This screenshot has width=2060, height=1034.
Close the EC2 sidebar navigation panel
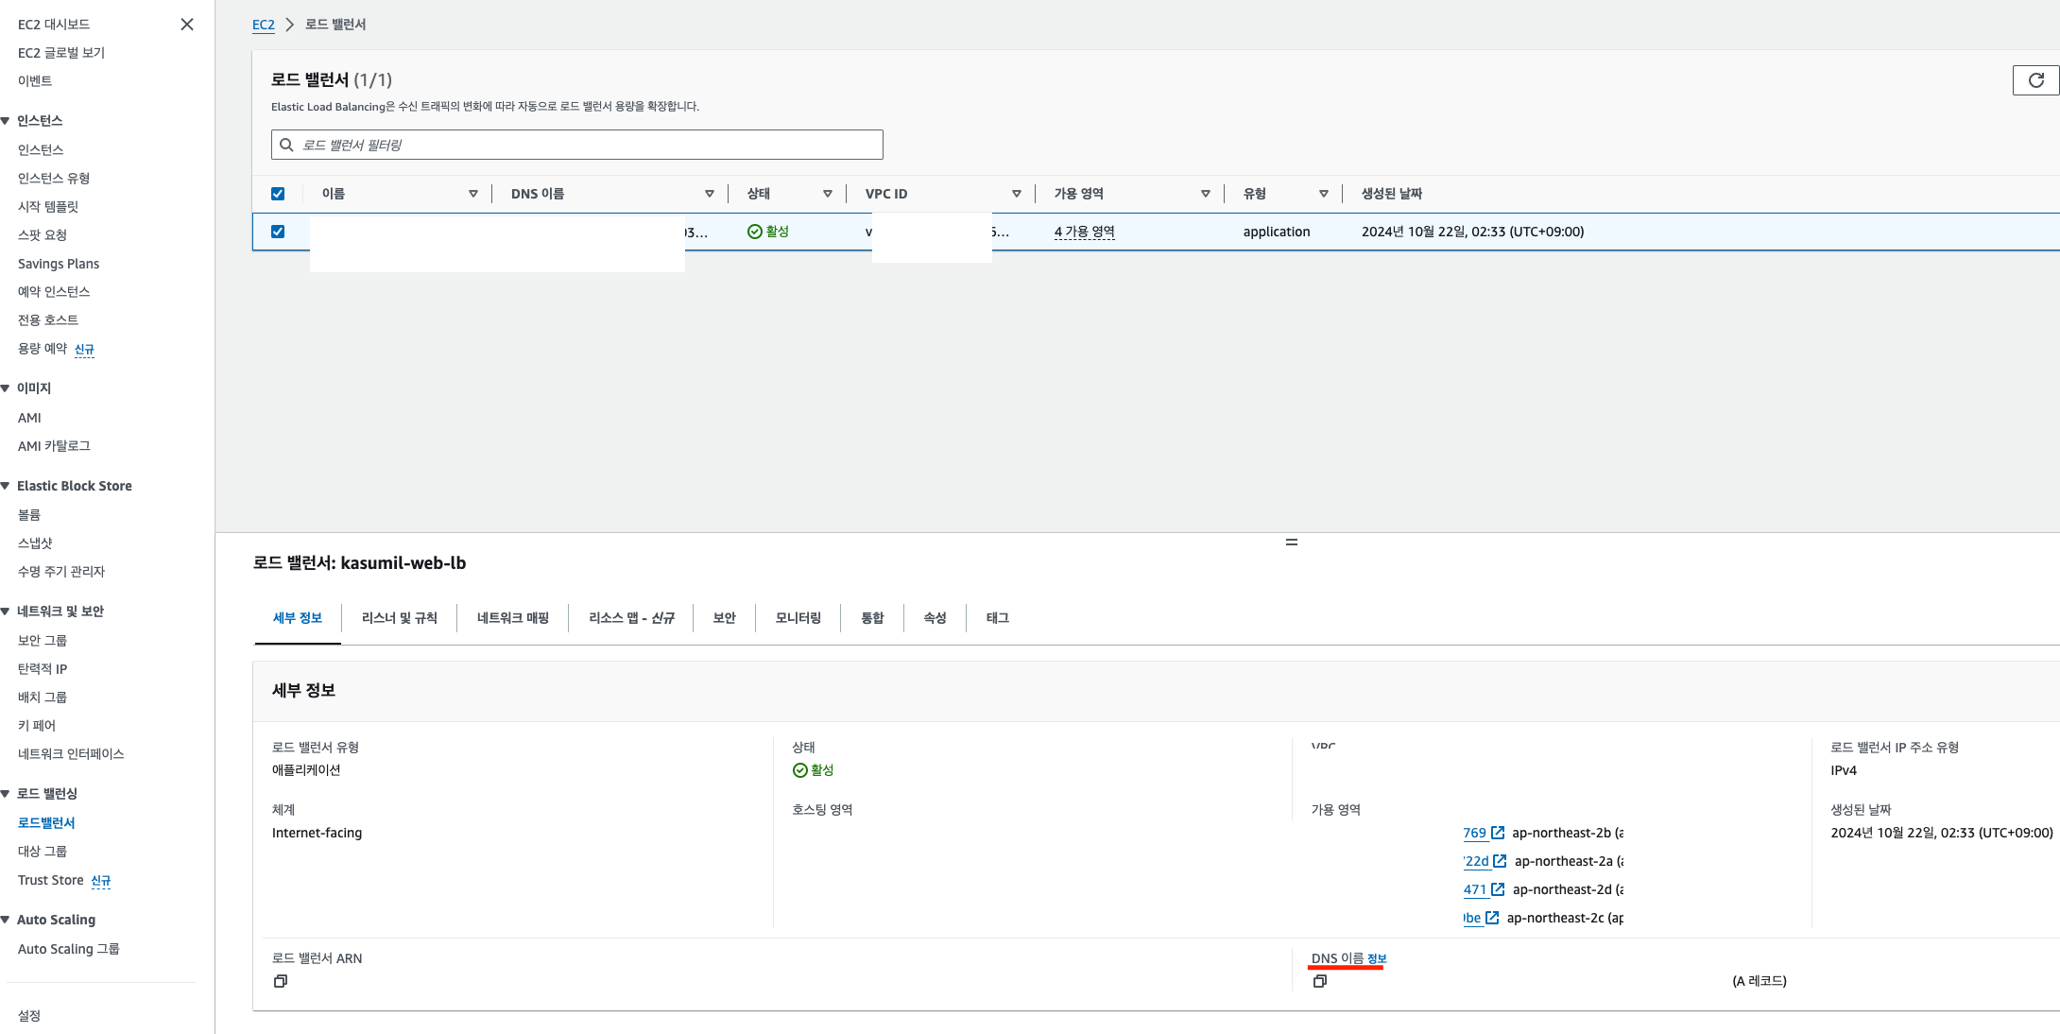tap(187, 25)
